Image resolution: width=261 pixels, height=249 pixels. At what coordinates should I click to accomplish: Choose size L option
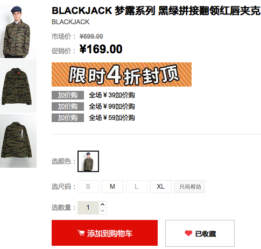point(137,187)
